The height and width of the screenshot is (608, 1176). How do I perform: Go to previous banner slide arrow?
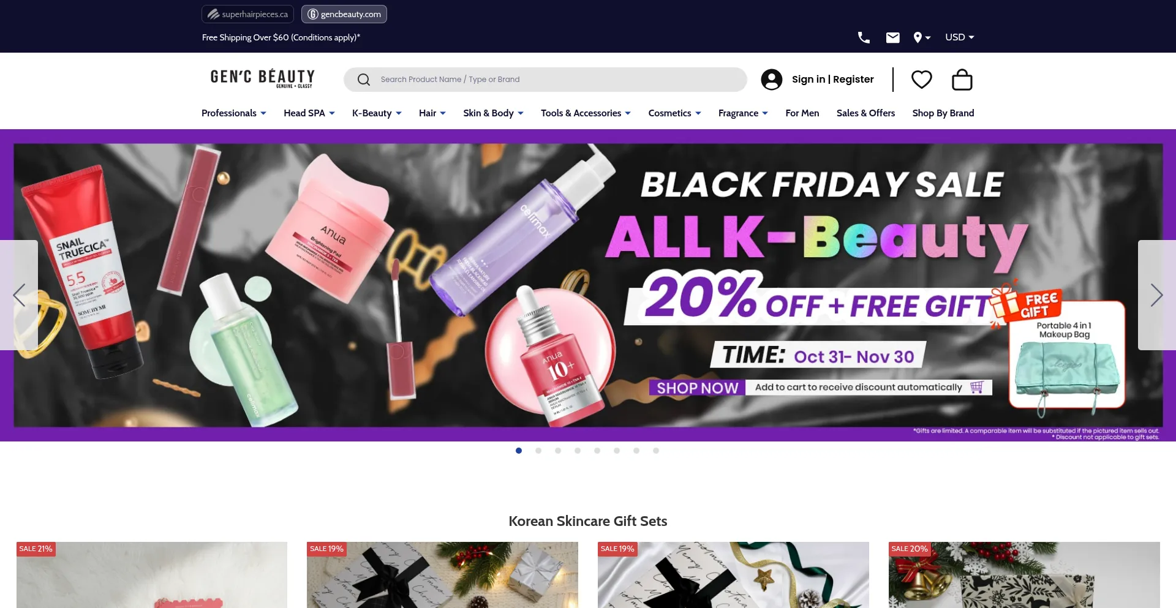tap(19, 295)
